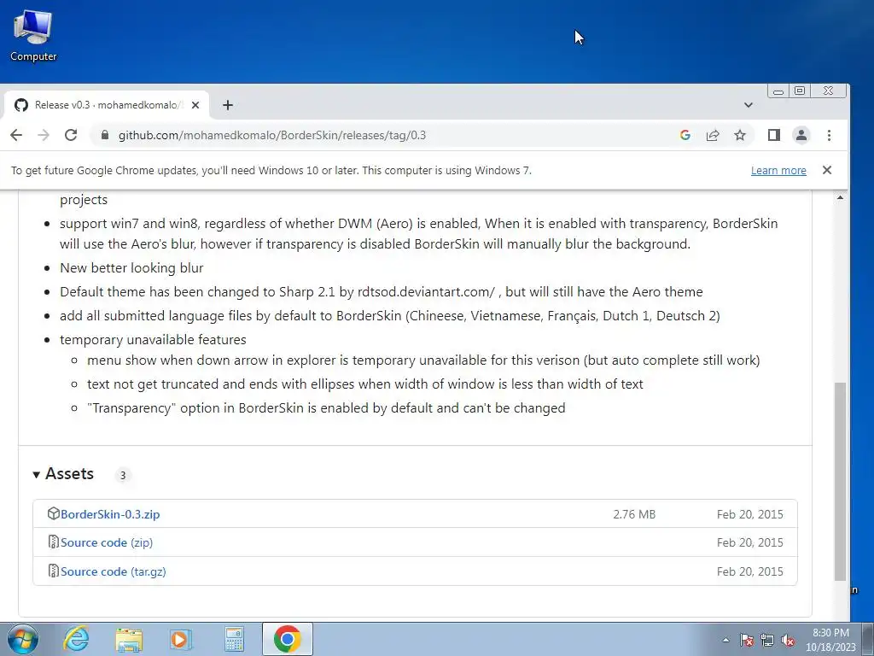
Task: Open the Windows Start menu
Action: click(x=23, y=639)
